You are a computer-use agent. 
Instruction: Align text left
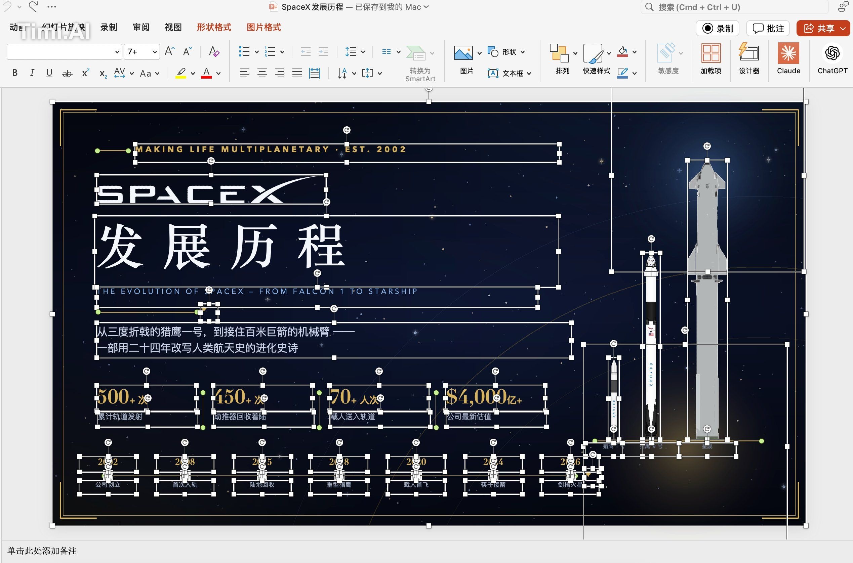(x=244, y=73)
